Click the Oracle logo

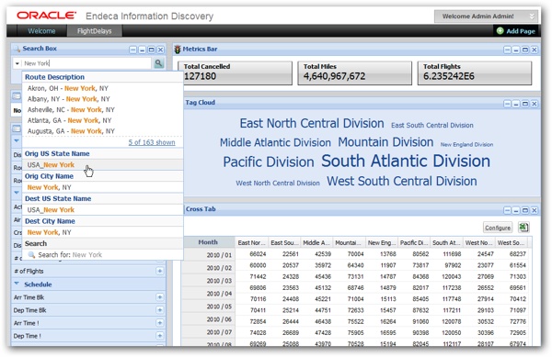coord(46,16)
